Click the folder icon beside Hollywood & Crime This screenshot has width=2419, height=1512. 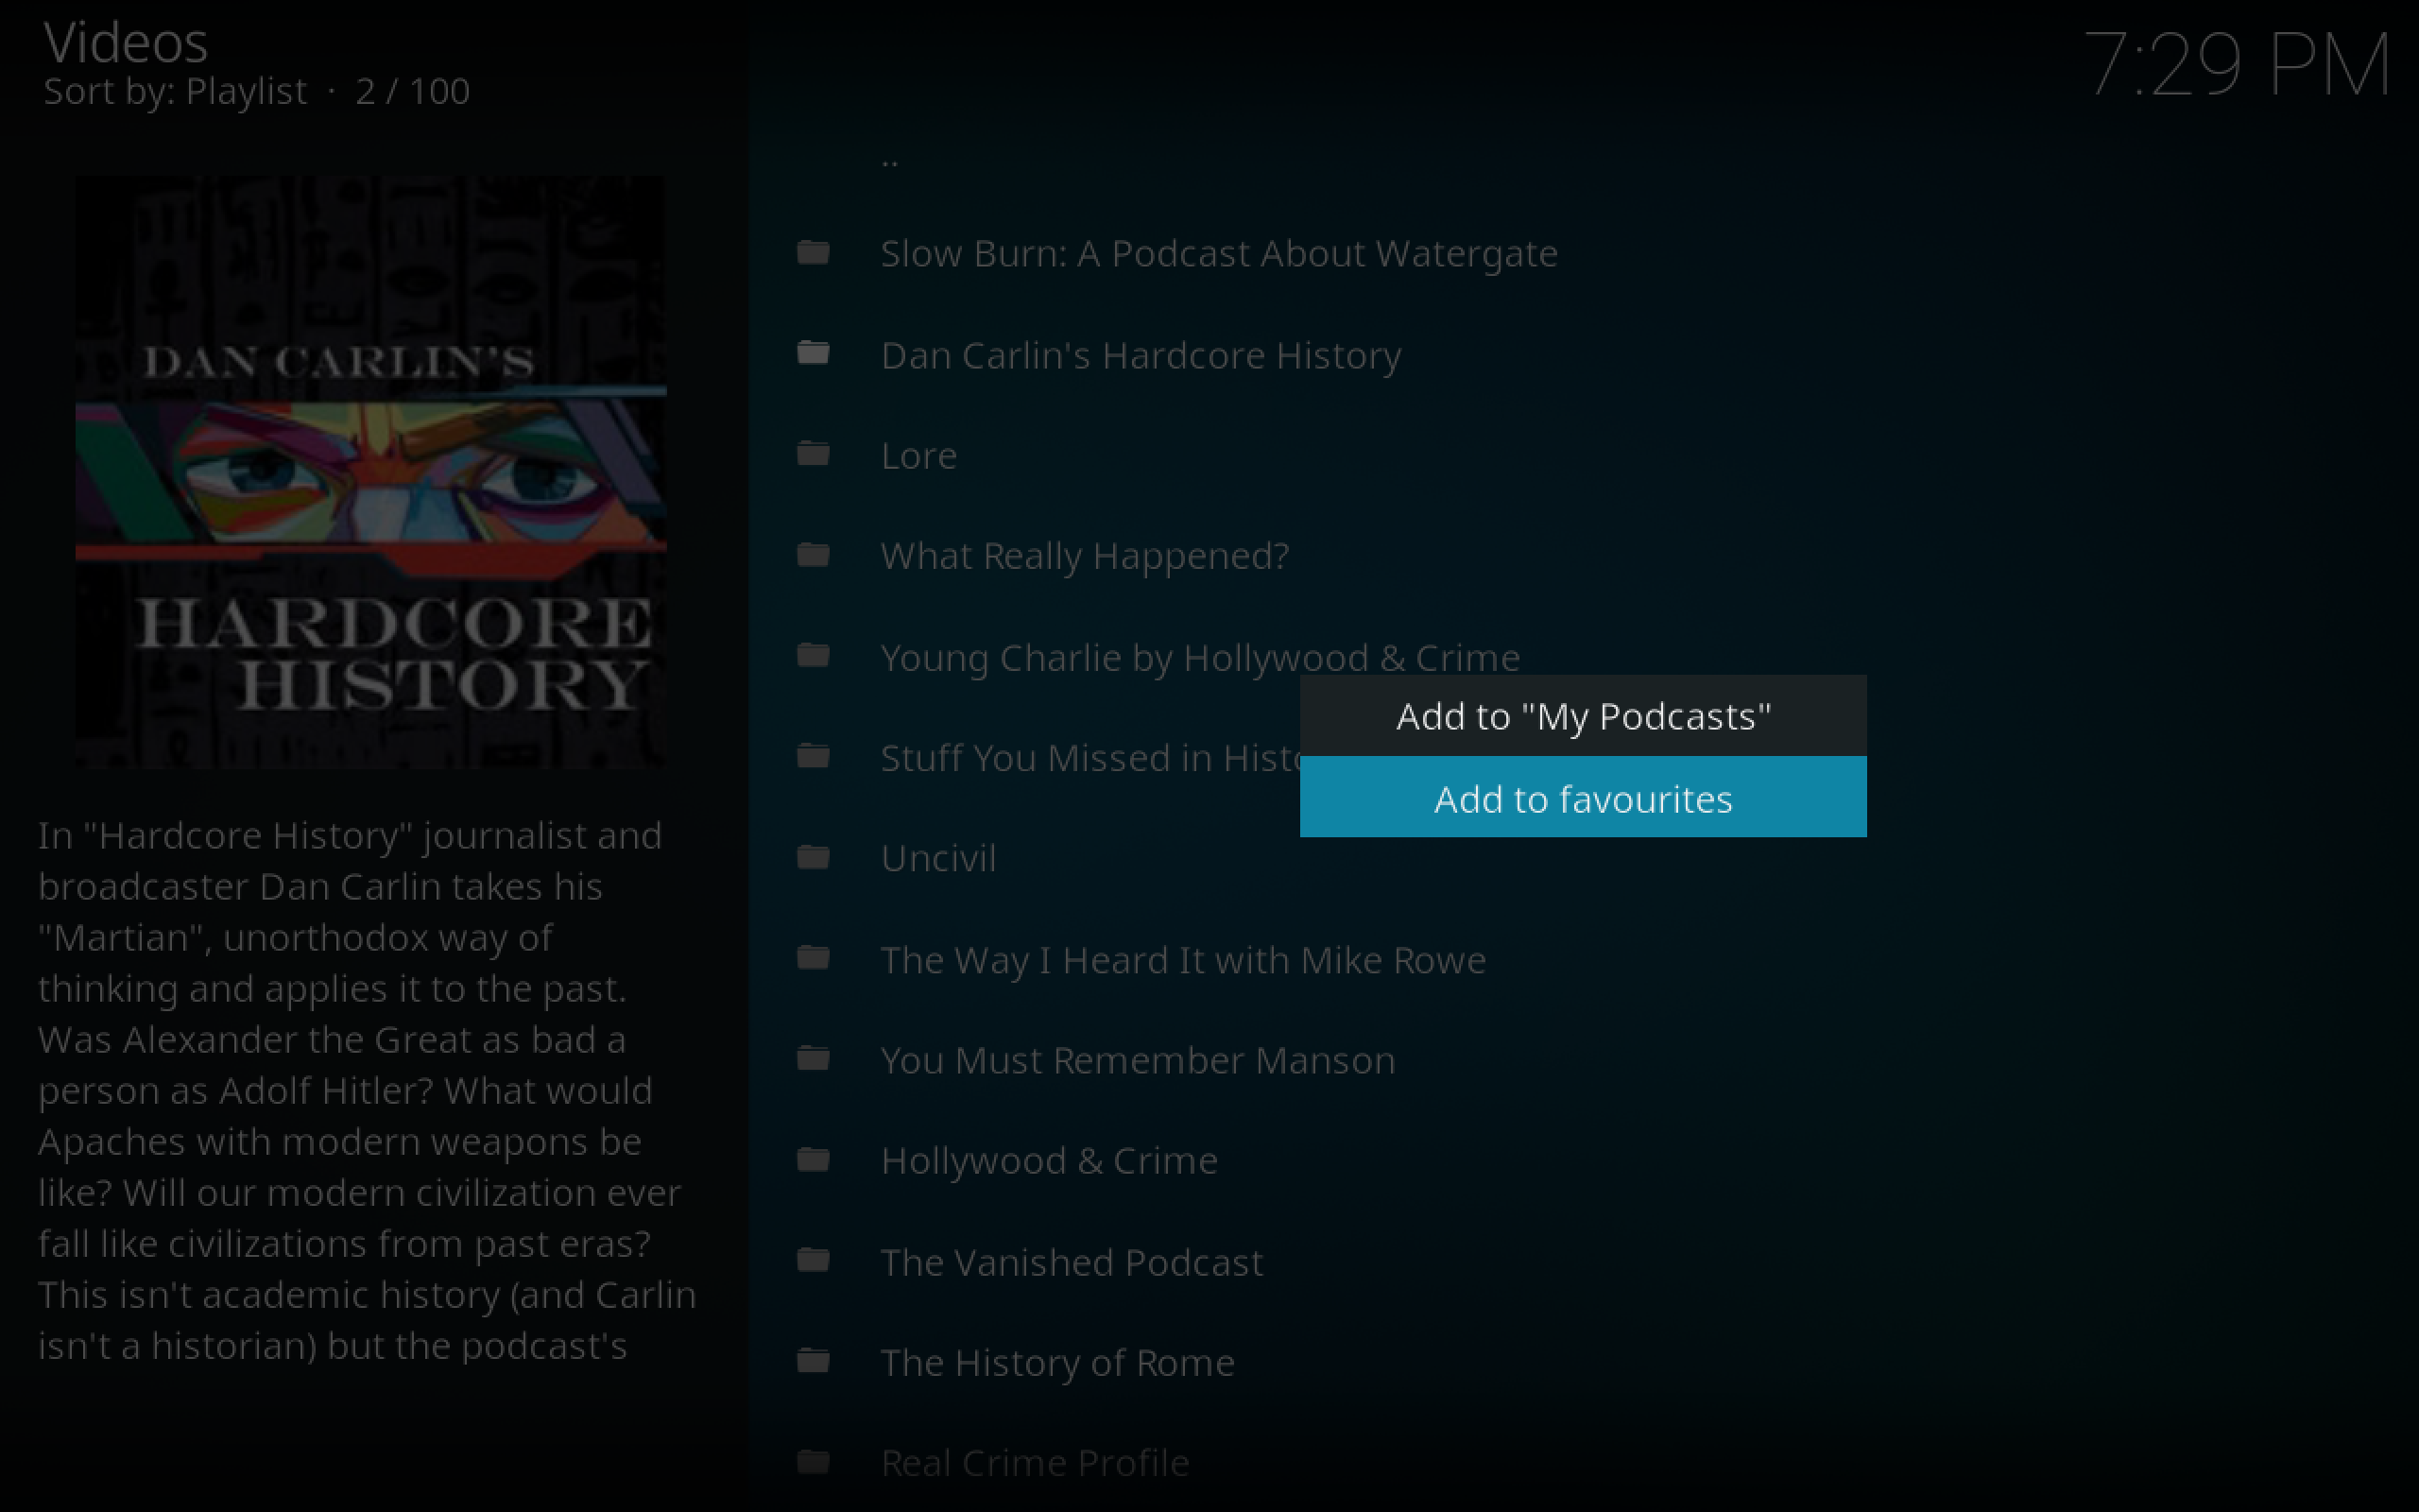812,1160
